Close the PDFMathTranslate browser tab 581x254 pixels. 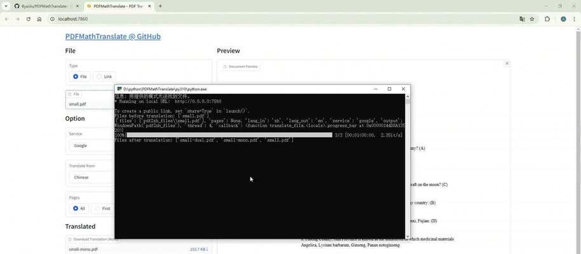(x=149, y=6)
